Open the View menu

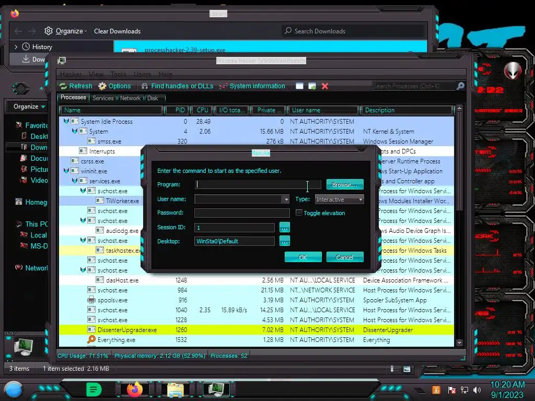96,74
